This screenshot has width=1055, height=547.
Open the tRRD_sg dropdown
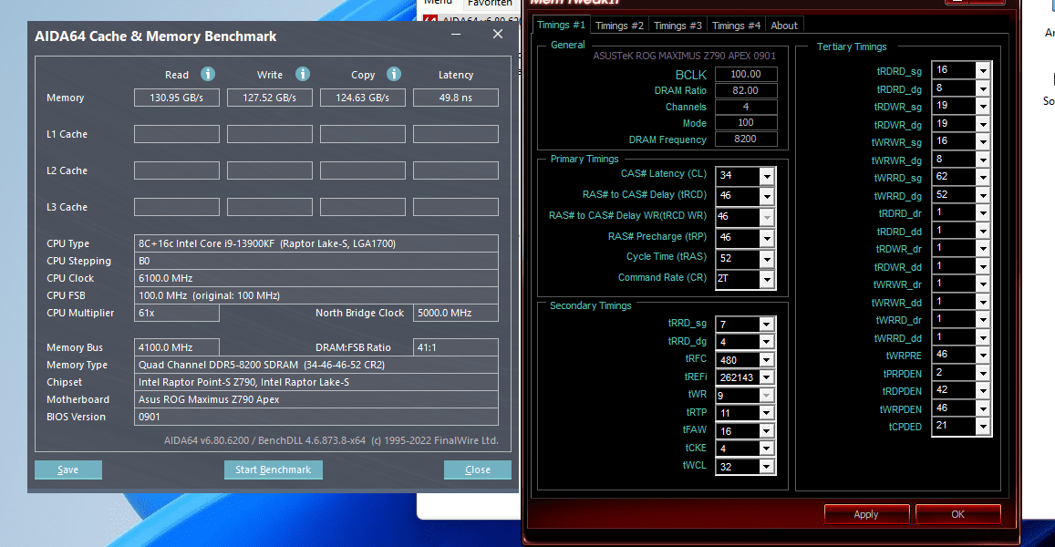[x=766, y=325]
